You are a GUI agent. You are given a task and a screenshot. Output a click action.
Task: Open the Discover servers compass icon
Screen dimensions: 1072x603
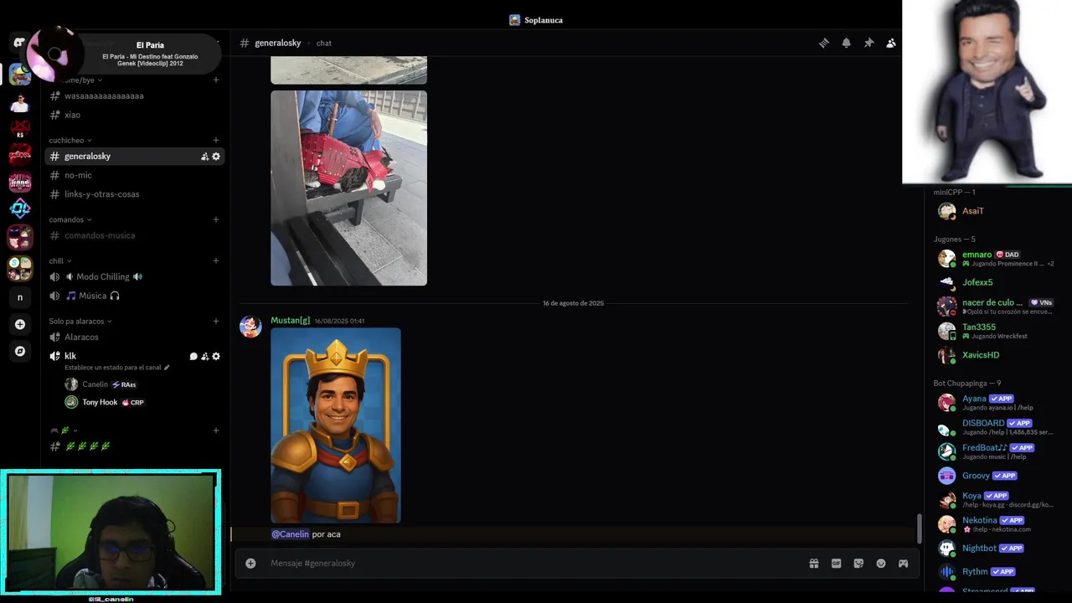(20, 351)
